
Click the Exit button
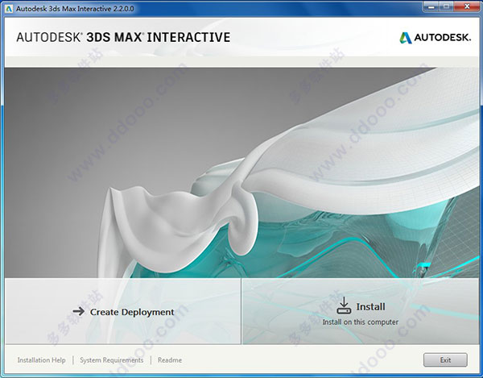coord(445,359)
